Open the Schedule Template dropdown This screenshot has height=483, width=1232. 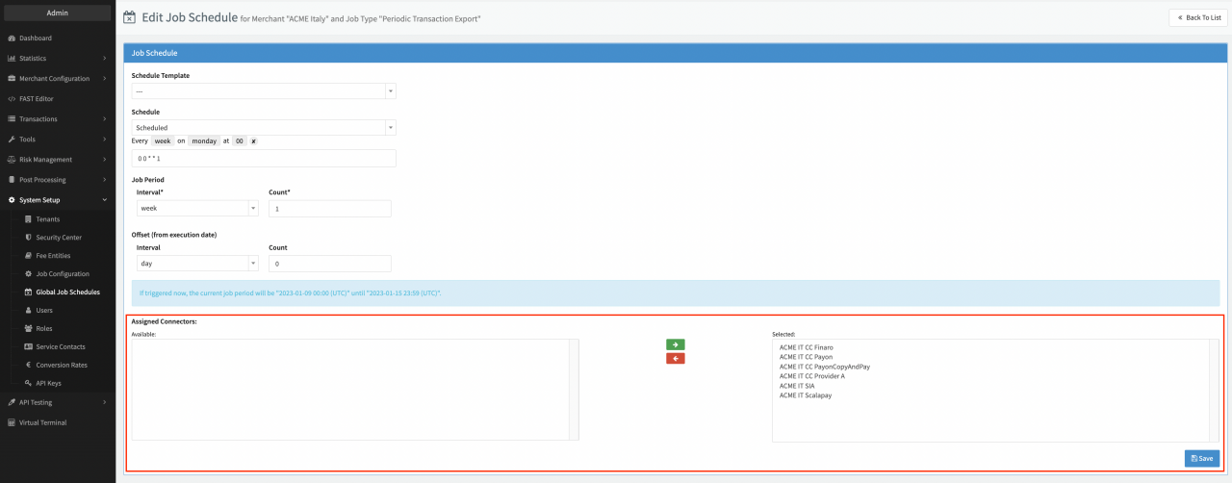(264, 91)
